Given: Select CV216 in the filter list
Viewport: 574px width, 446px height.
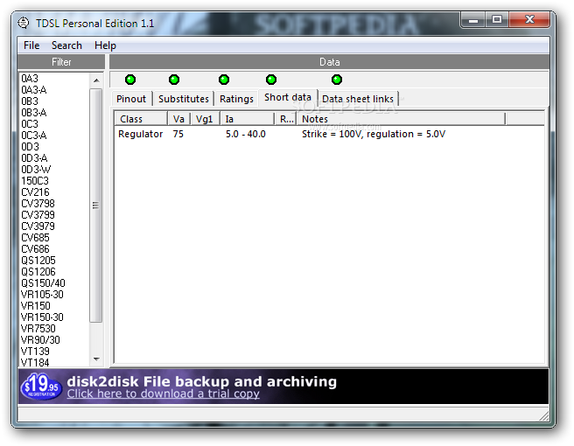Looking at the screenshot, I should tap(35, 192).
